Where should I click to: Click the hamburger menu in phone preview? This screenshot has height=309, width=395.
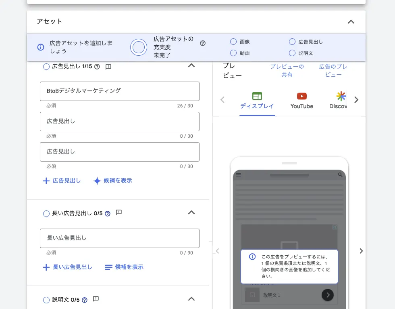point(239,174)
